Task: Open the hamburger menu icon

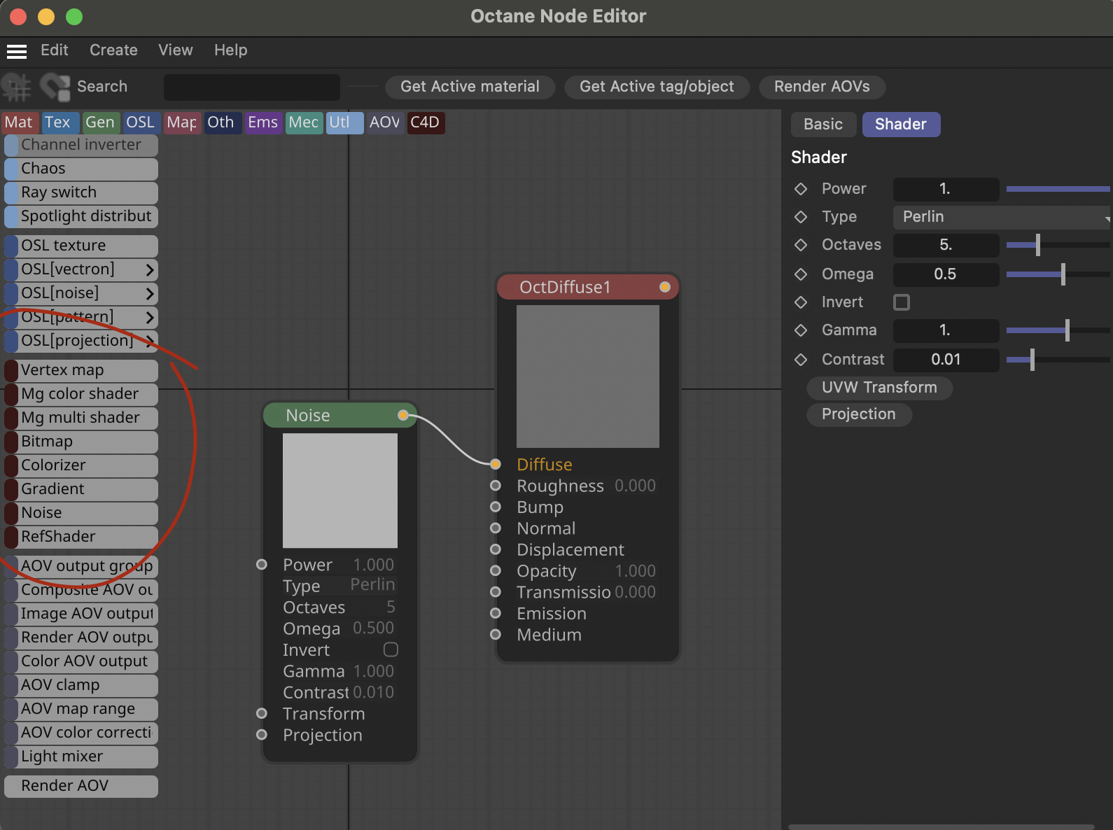Action: 17,51
